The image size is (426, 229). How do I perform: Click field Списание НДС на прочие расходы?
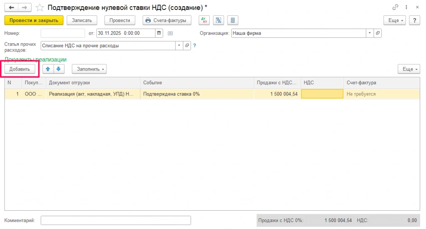[108, 46]
